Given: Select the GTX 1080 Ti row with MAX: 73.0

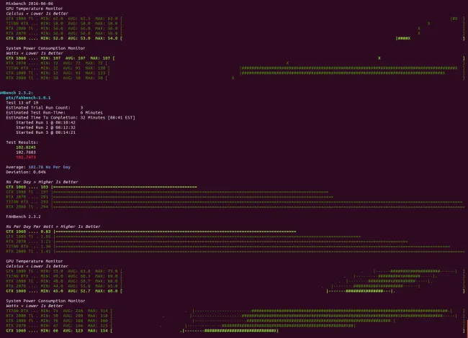Looking at the screenshot, I should (x=235, y=271).
